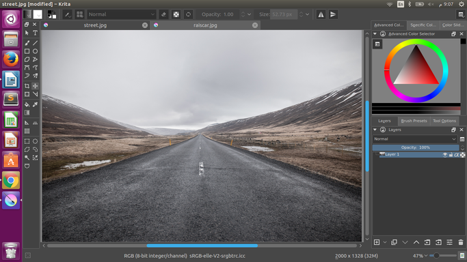Toggle alpha inheritance on Layer 1
The height and width of the screenshot is (262, 467).
(x=457, y=155)
